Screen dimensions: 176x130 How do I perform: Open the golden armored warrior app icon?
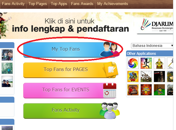(x=159, y=63)
